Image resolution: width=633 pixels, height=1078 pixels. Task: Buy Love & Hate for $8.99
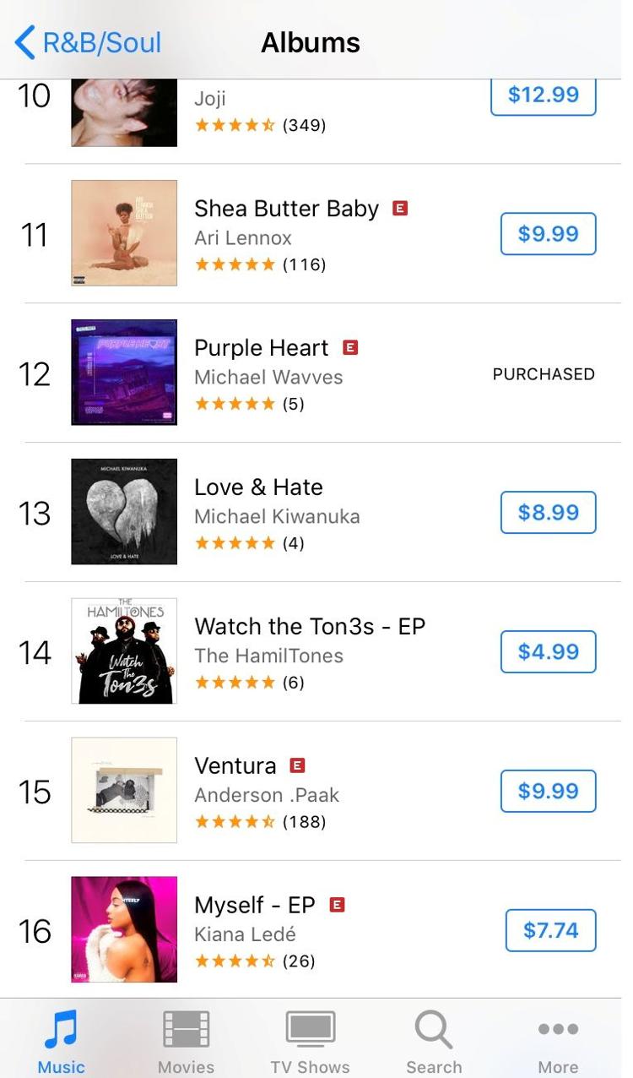549,513
